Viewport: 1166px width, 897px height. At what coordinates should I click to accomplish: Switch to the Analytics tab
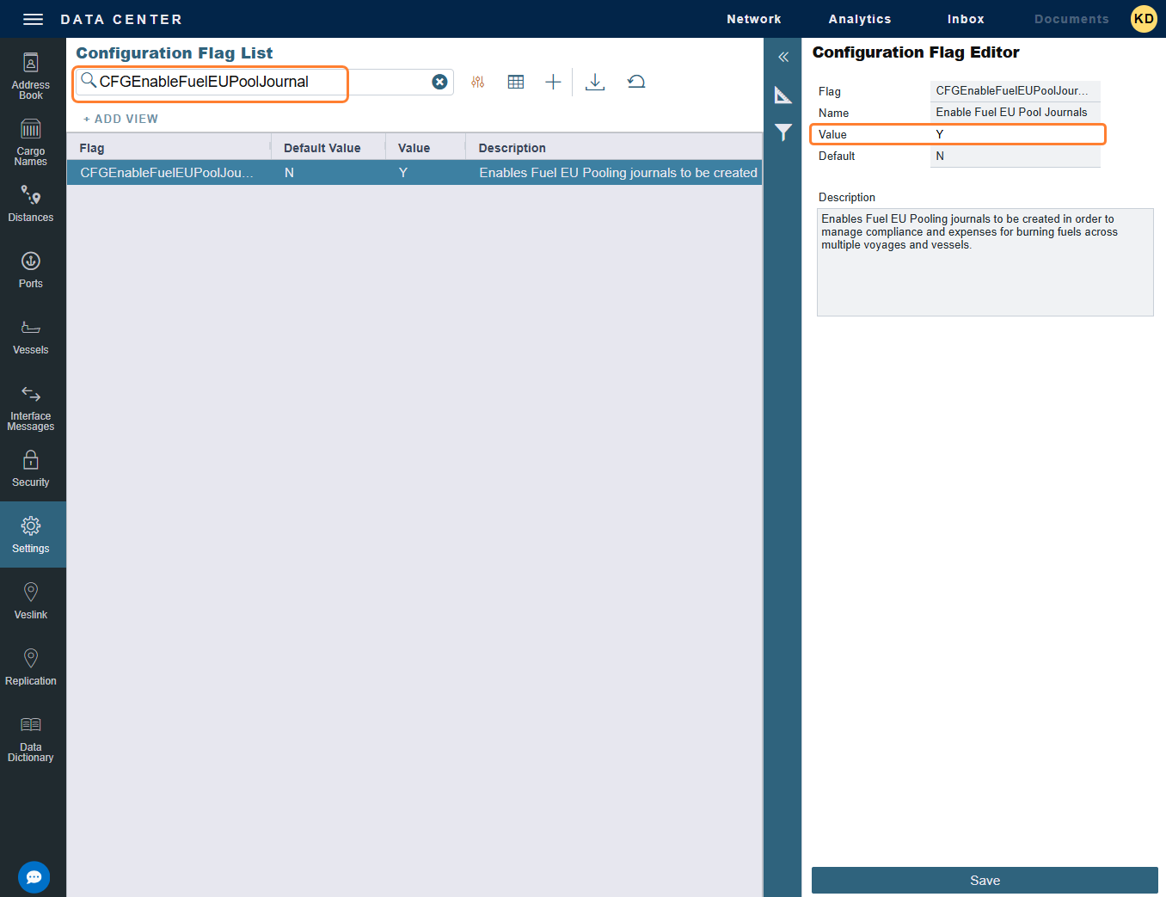pos(859,18)
